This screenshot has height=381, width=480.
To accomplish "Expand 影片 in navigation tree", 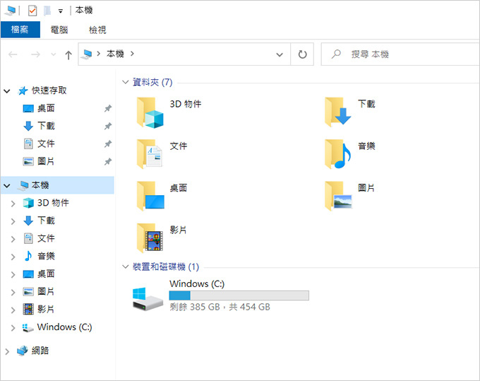I will [x=13, y=310].
